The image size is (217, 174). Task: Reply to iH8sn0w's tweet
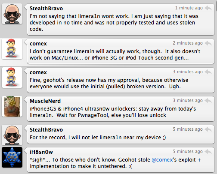pyautogui.click(x=208, y=151)
